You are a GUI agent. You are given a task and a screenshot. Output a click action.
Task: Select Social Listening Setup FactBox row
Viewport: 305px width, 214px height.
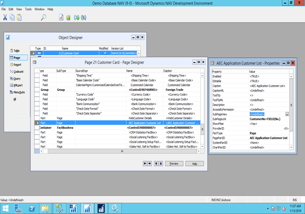tap(118, 142)
